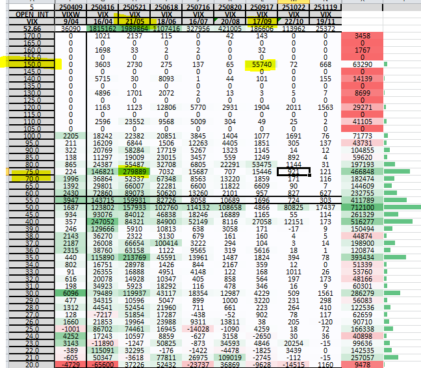
Task: Select the cell containing 109019
Action: tap(230, 358)
